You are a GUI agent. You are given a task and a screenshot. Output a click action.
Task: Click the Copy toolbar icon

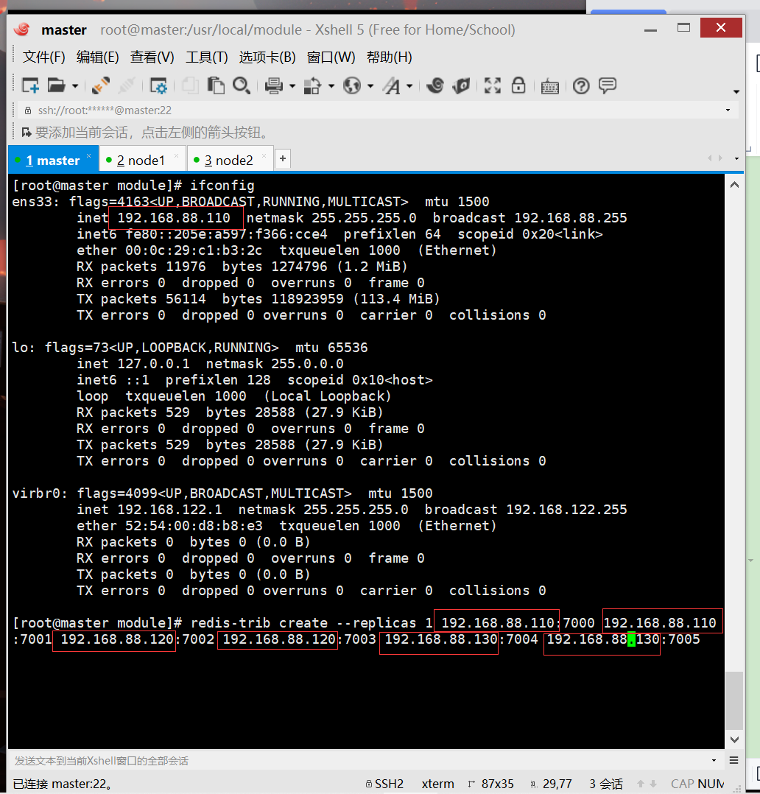point(191,85)
